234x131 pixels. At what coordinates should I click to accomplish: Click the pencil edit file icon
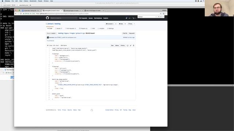[x=131, y=45]
